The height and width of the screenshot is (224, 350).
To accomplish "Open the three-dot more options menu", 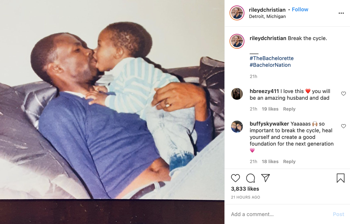I will point(341,13).
